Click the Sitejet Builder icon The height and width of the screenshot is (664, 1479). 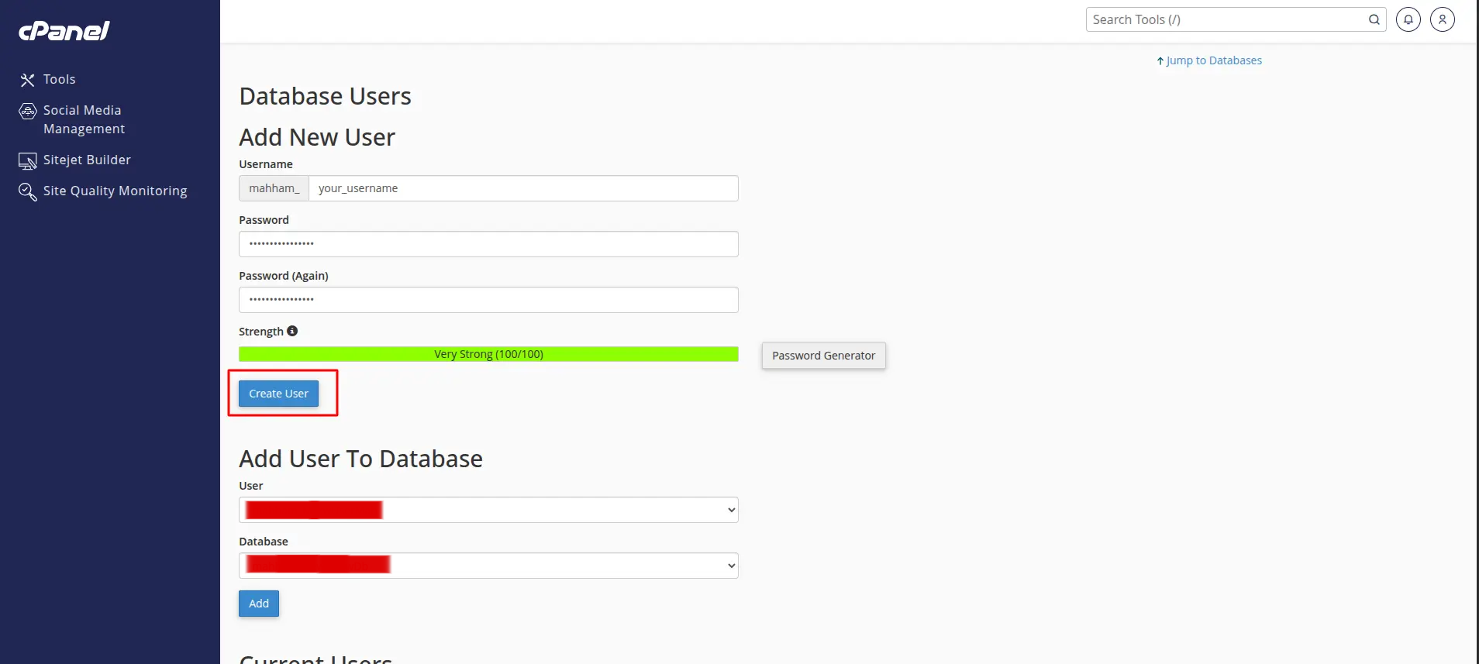[27, 160]
